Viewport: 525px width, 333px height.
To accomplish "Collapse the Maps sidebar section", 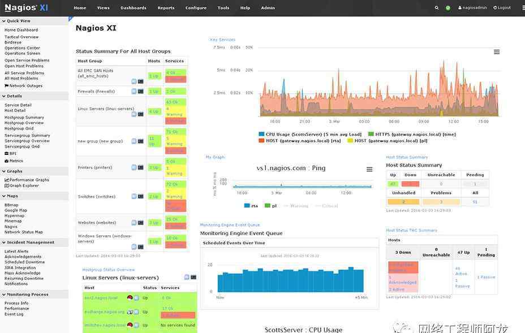I will tap(34, 196).
